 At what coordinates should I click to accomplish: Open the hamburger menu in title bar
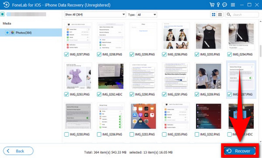(233, 5)
